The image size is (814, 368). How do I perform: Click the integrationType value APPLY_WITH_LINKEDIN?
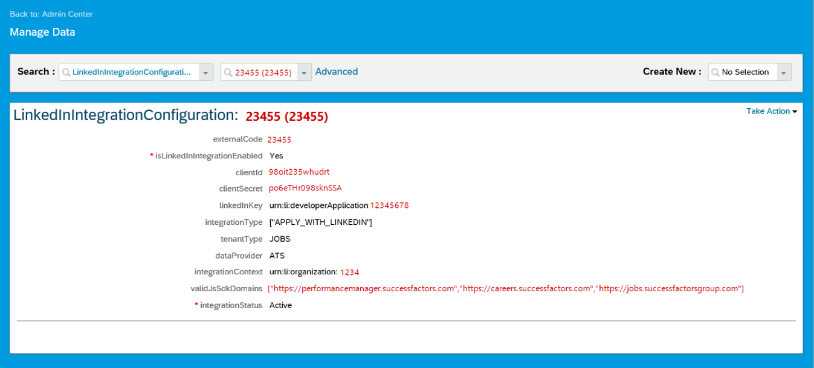(321, 222)
